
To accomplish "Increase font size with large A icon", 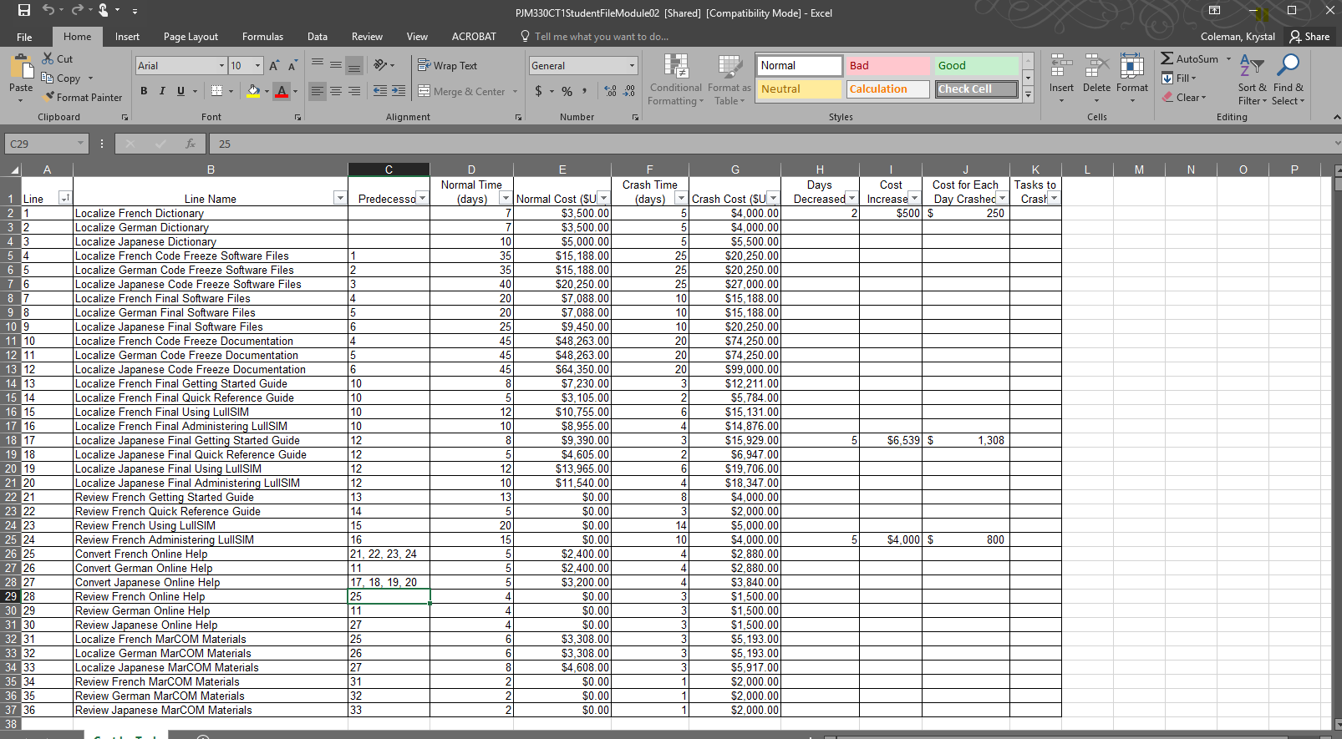I will click(273, 66).
